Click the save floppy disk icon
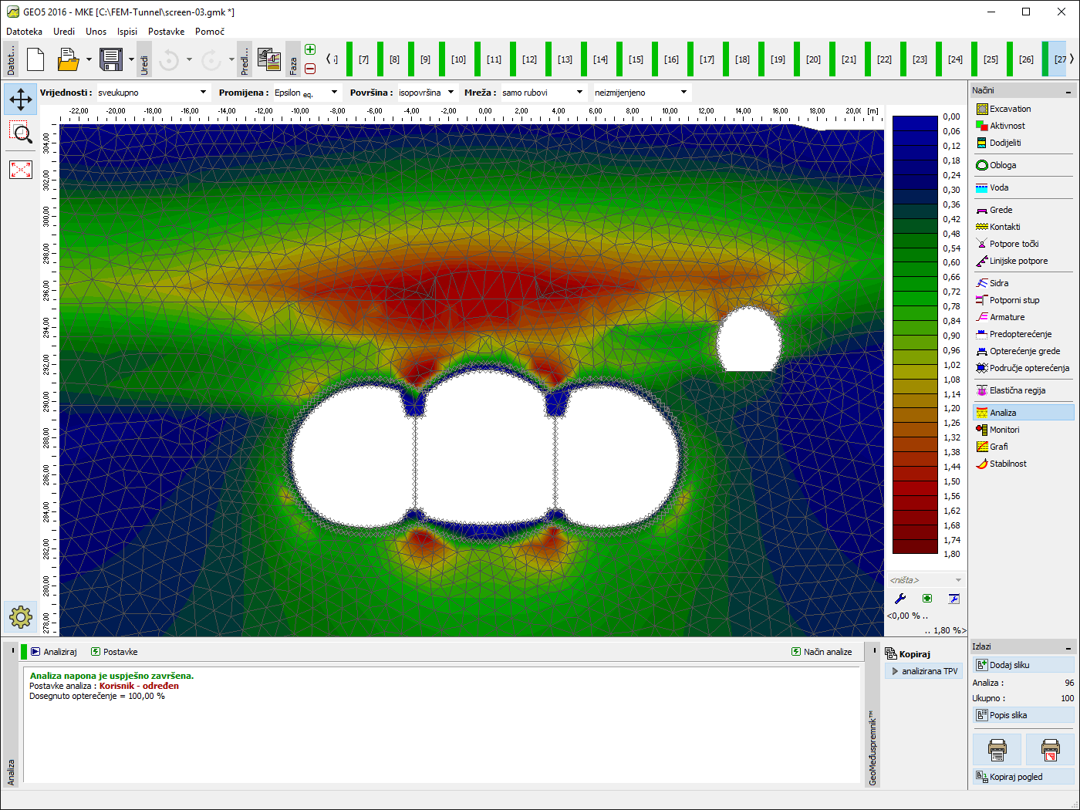This screenshot has height=810, width=1080. point(112,59)
